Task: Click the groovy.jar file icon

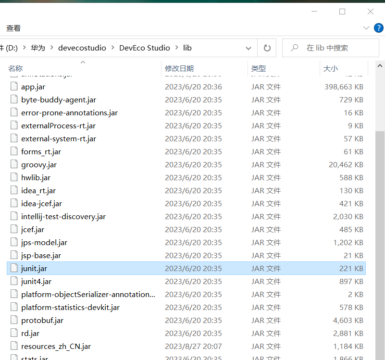Action: pos(14,164)
